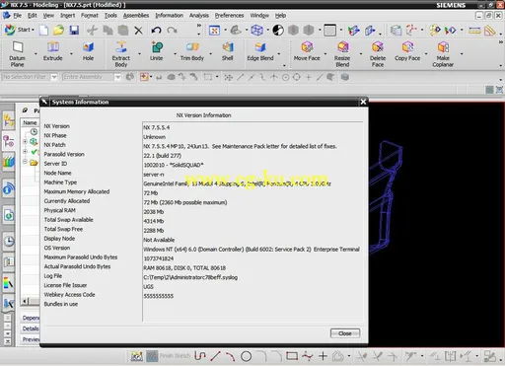Open the Help menu

(x=280, y=16)
